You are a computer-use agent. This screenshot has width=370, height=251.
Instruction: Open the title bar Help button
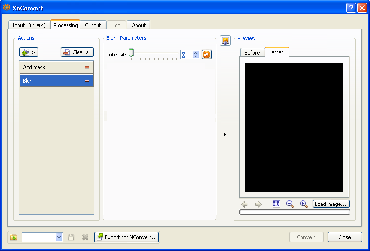(x=351, y=8)
